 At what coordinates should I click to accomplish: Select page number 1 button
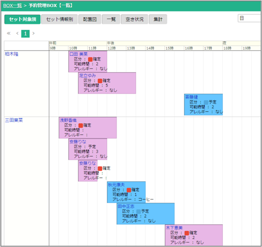pos(25,34)
